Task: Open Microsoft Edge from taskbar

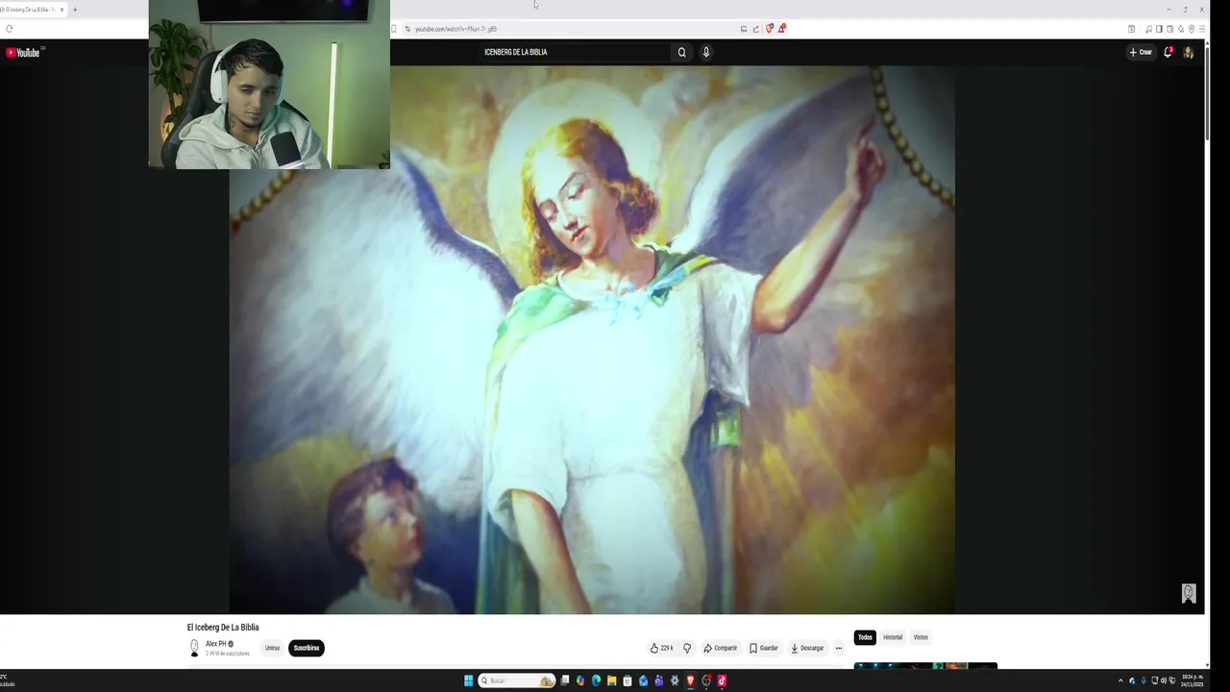Action: [596, 680]
